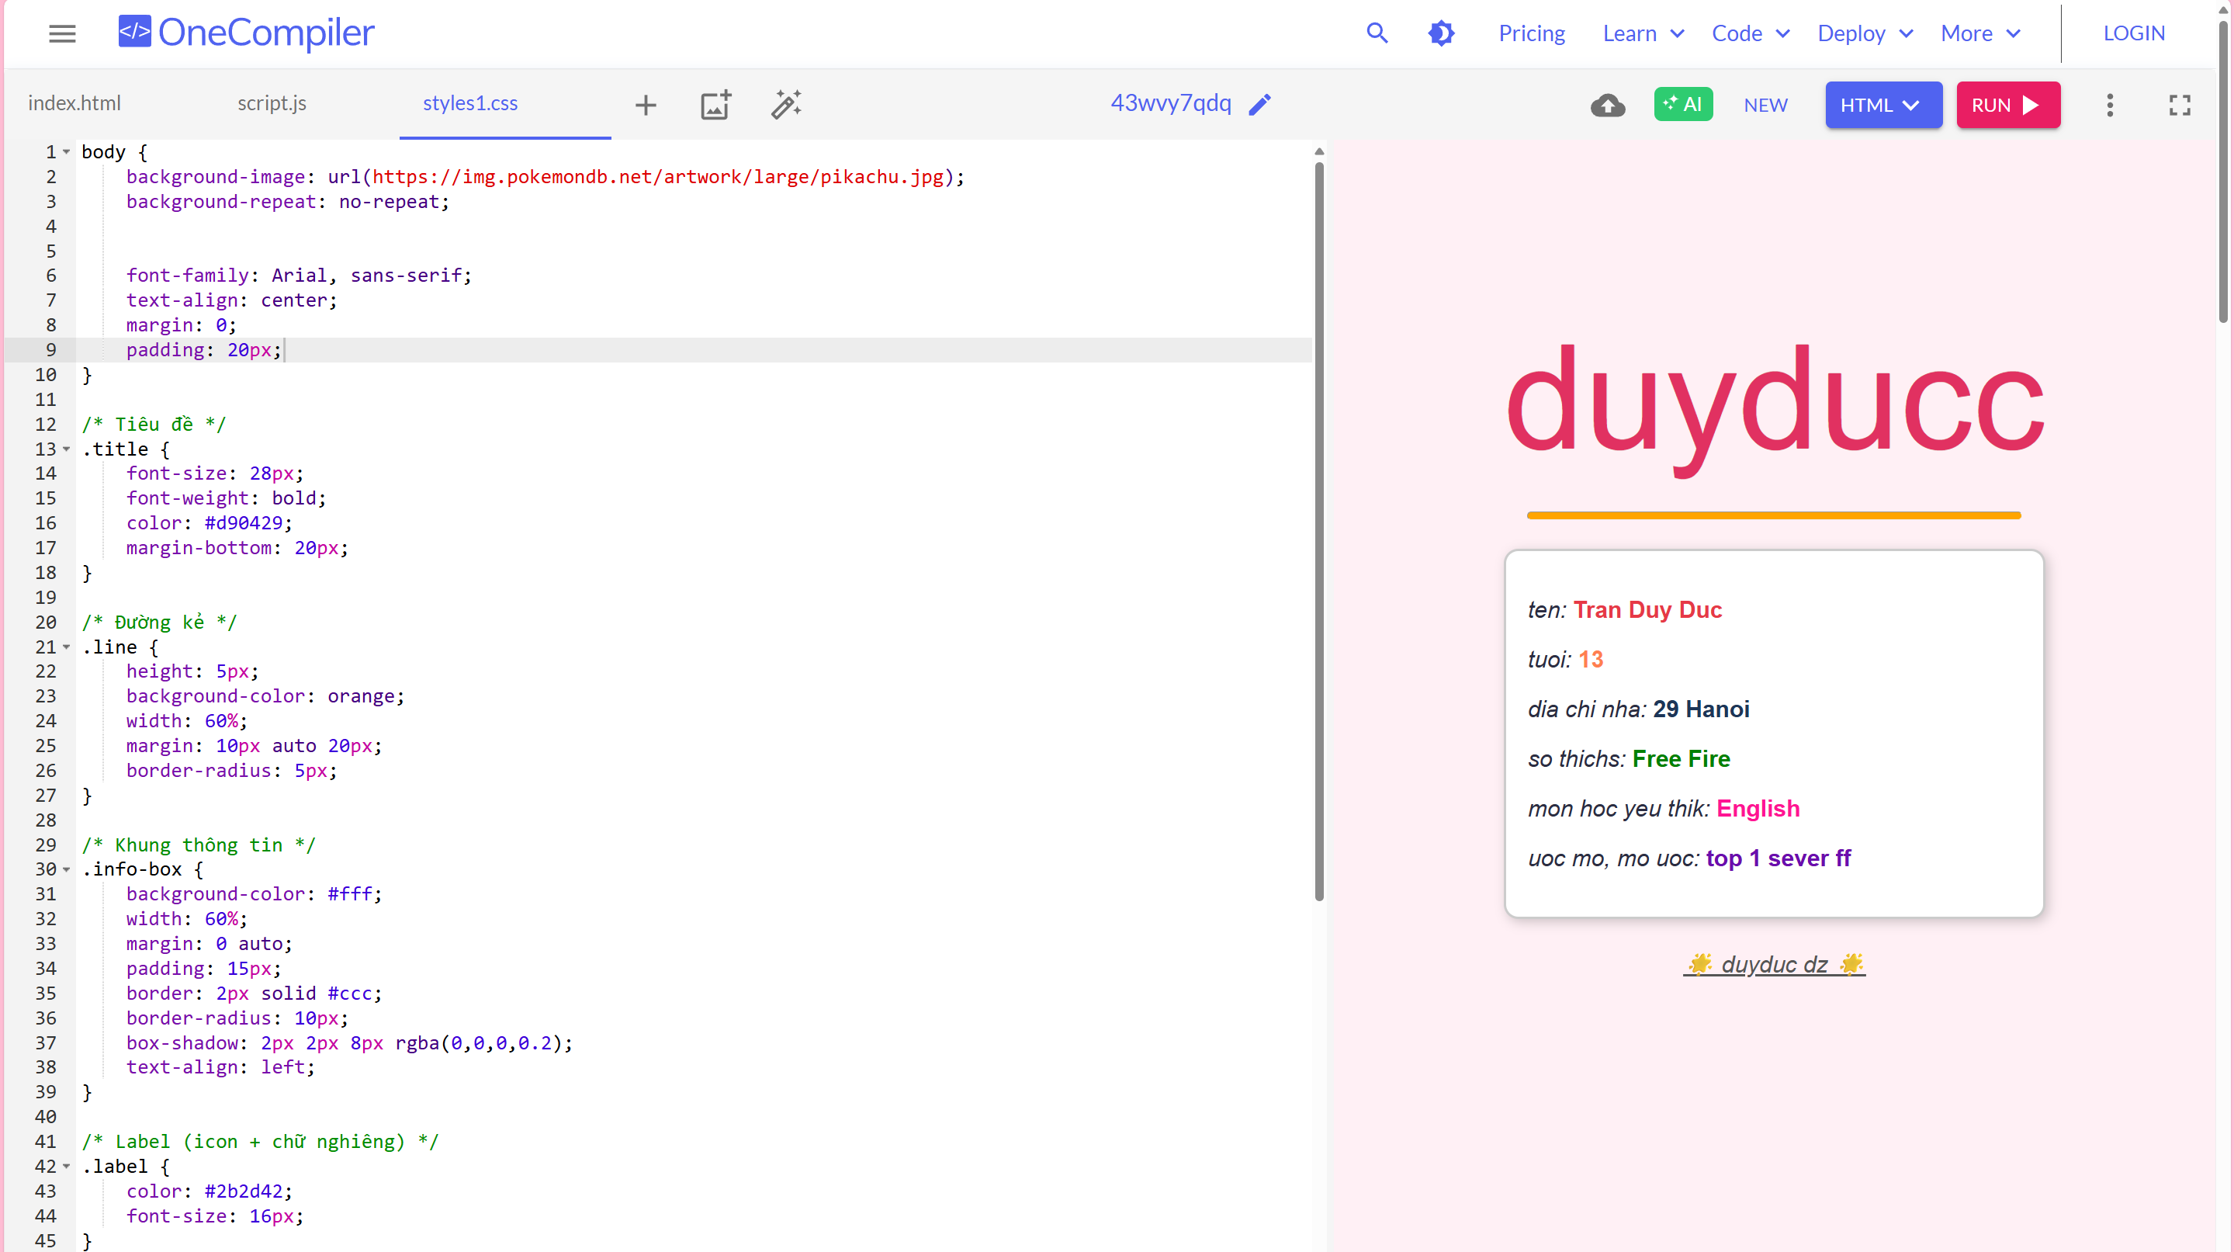Click the search magnifier icon
The image size is (2234, 1252).
(1377, 34)
